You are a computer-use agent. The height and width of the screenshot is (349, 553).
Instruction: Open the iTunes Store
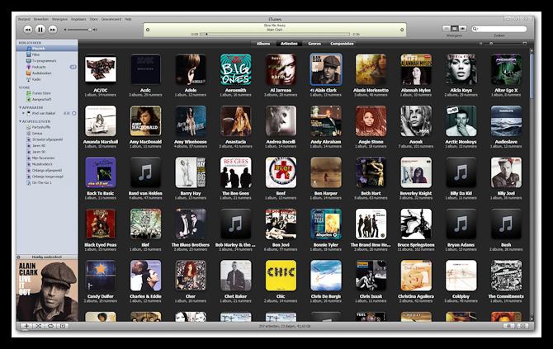pos(47,93)
